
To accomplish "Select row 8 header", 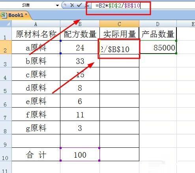I will [x=6, y=128].
